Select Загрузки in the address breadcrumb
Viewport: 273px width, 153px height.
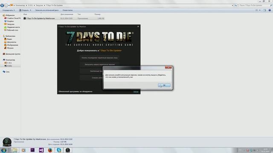(39, 6)
